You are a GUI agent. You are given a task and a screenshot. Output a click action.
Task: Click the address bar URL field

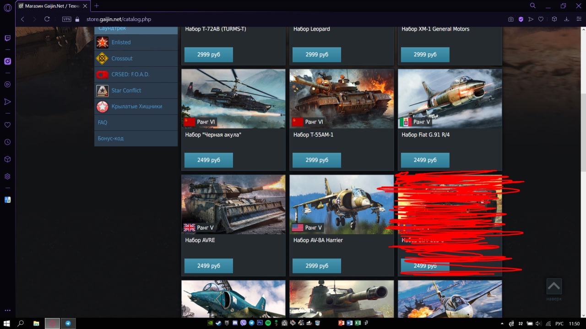119,19
